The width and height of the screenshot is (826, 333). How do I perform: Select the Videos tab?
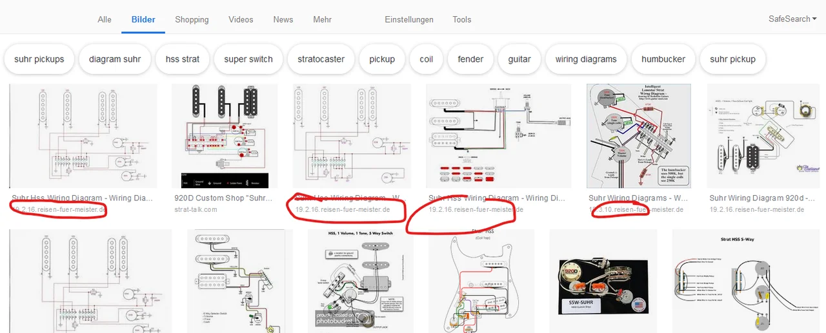click(x=241, y=19)
